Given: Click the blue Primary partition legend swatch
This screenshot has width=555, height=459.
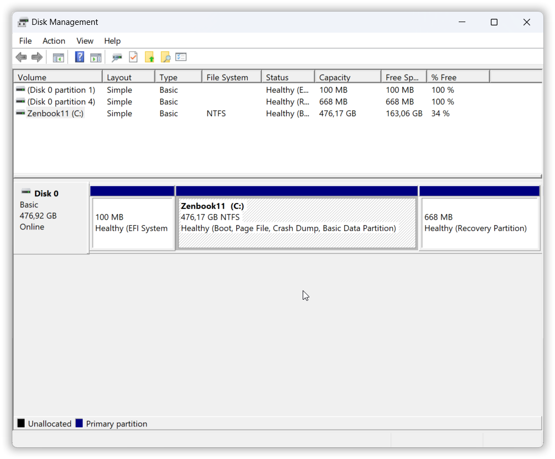Looking at the screenshot, I should pos(79,424).
